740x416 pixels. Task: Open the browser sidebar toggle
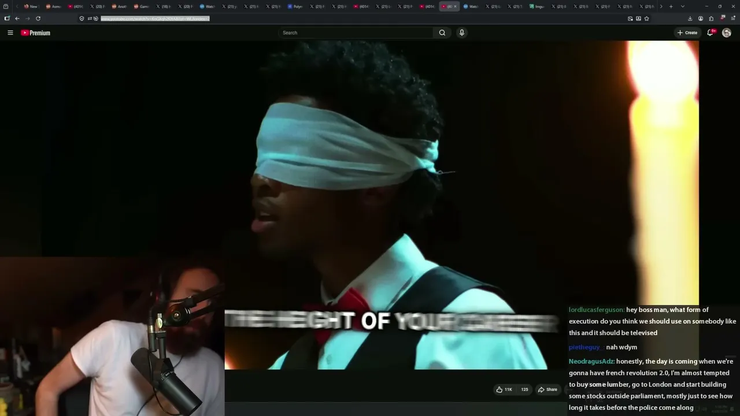(7, 18)
